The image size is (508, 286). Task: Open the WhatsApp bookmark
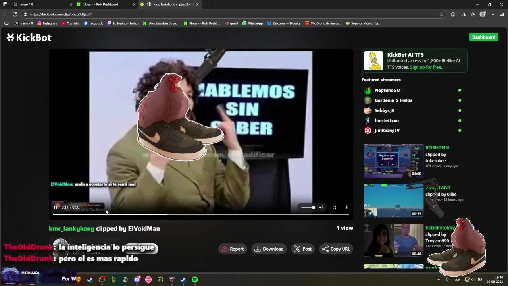click(x=252, y=23)
